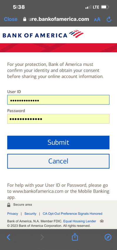The height and width of the screenshot is (250, 117).
Task: Open CA Opt-Out Preference Signals Honored link
Action: 73,214
